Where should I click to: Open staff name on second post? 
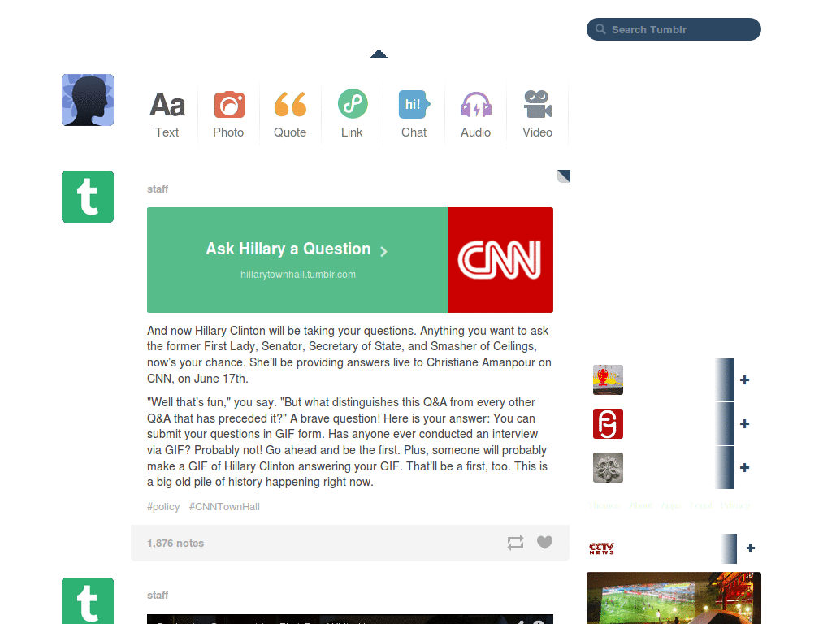point(158,596)
